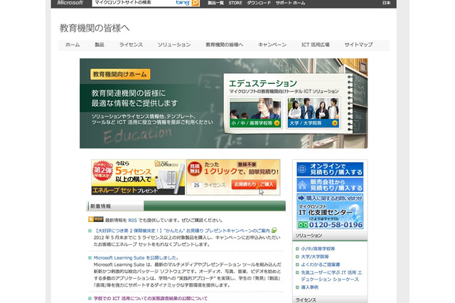Open sidebar 大学/大学院等 link

point(315,257)
